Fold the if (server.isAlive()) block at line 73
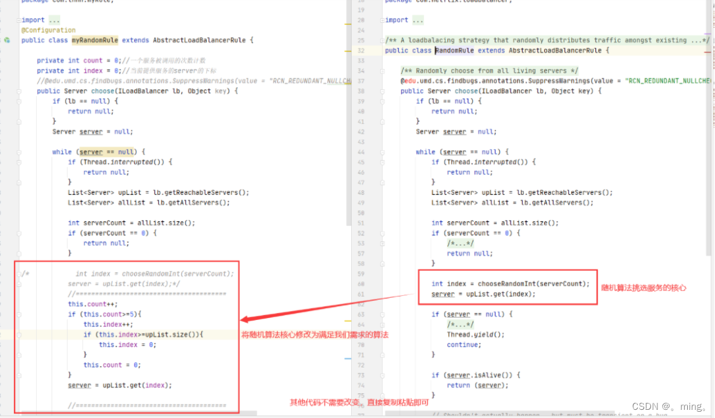Screen dimensions: 715x418 point(383,376)
